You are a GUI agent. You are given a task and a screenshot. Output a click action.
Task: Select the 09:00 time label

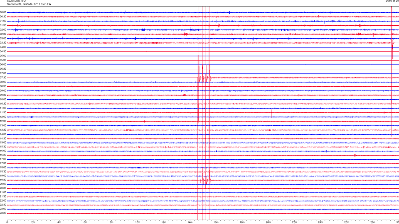pyautogui.click(x=3, y=91)
